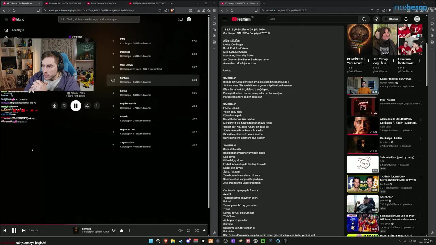Open Windows Start menu on taskbar
Viewport: 436px width, 245px height.
(x=151, y=241)
